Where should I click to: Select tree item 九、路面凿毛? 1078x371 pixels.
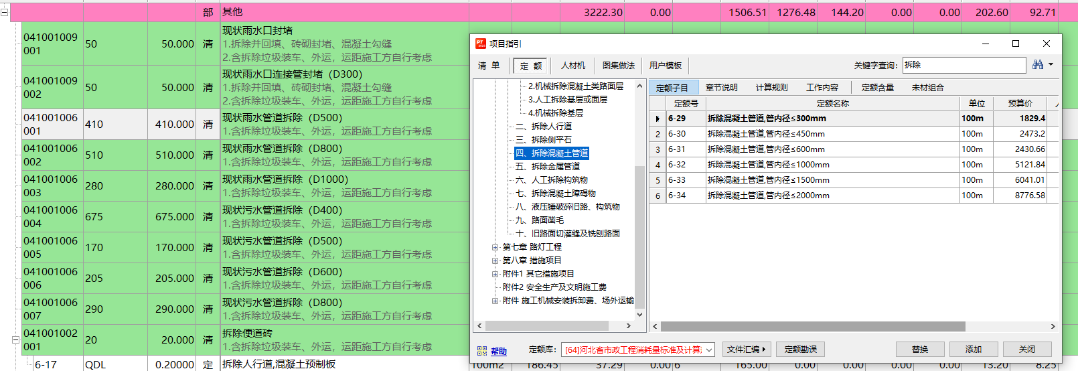pos(540,220)
